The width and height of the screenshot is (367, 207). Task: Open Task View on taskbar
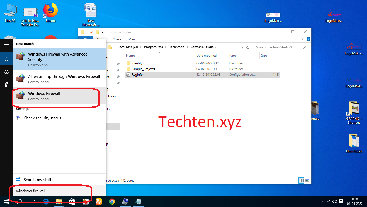coord(32,202)
